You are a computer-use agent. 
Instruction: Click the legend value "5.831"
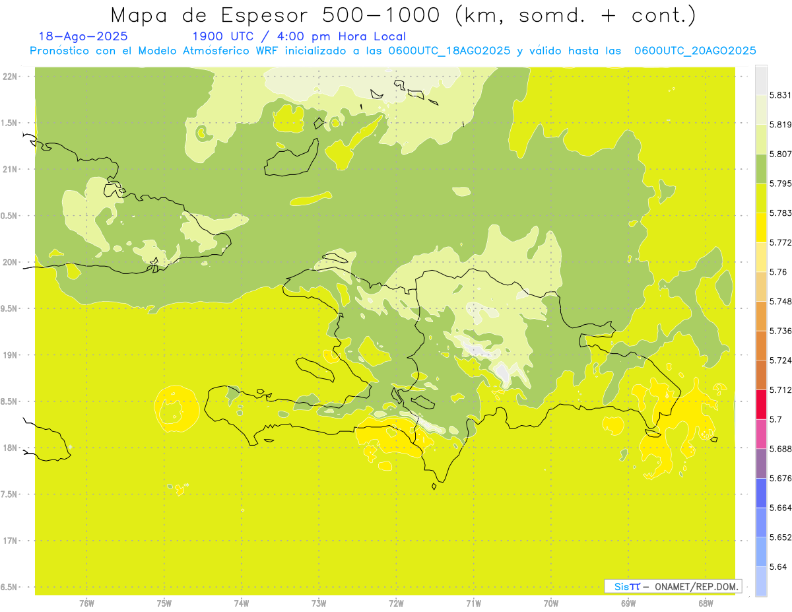pyautogui.click(x=780, y=96)
